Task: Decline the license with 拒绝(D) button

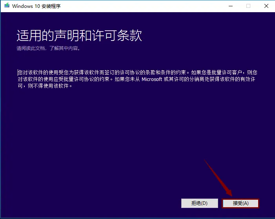Action: [x=200, y=203]
